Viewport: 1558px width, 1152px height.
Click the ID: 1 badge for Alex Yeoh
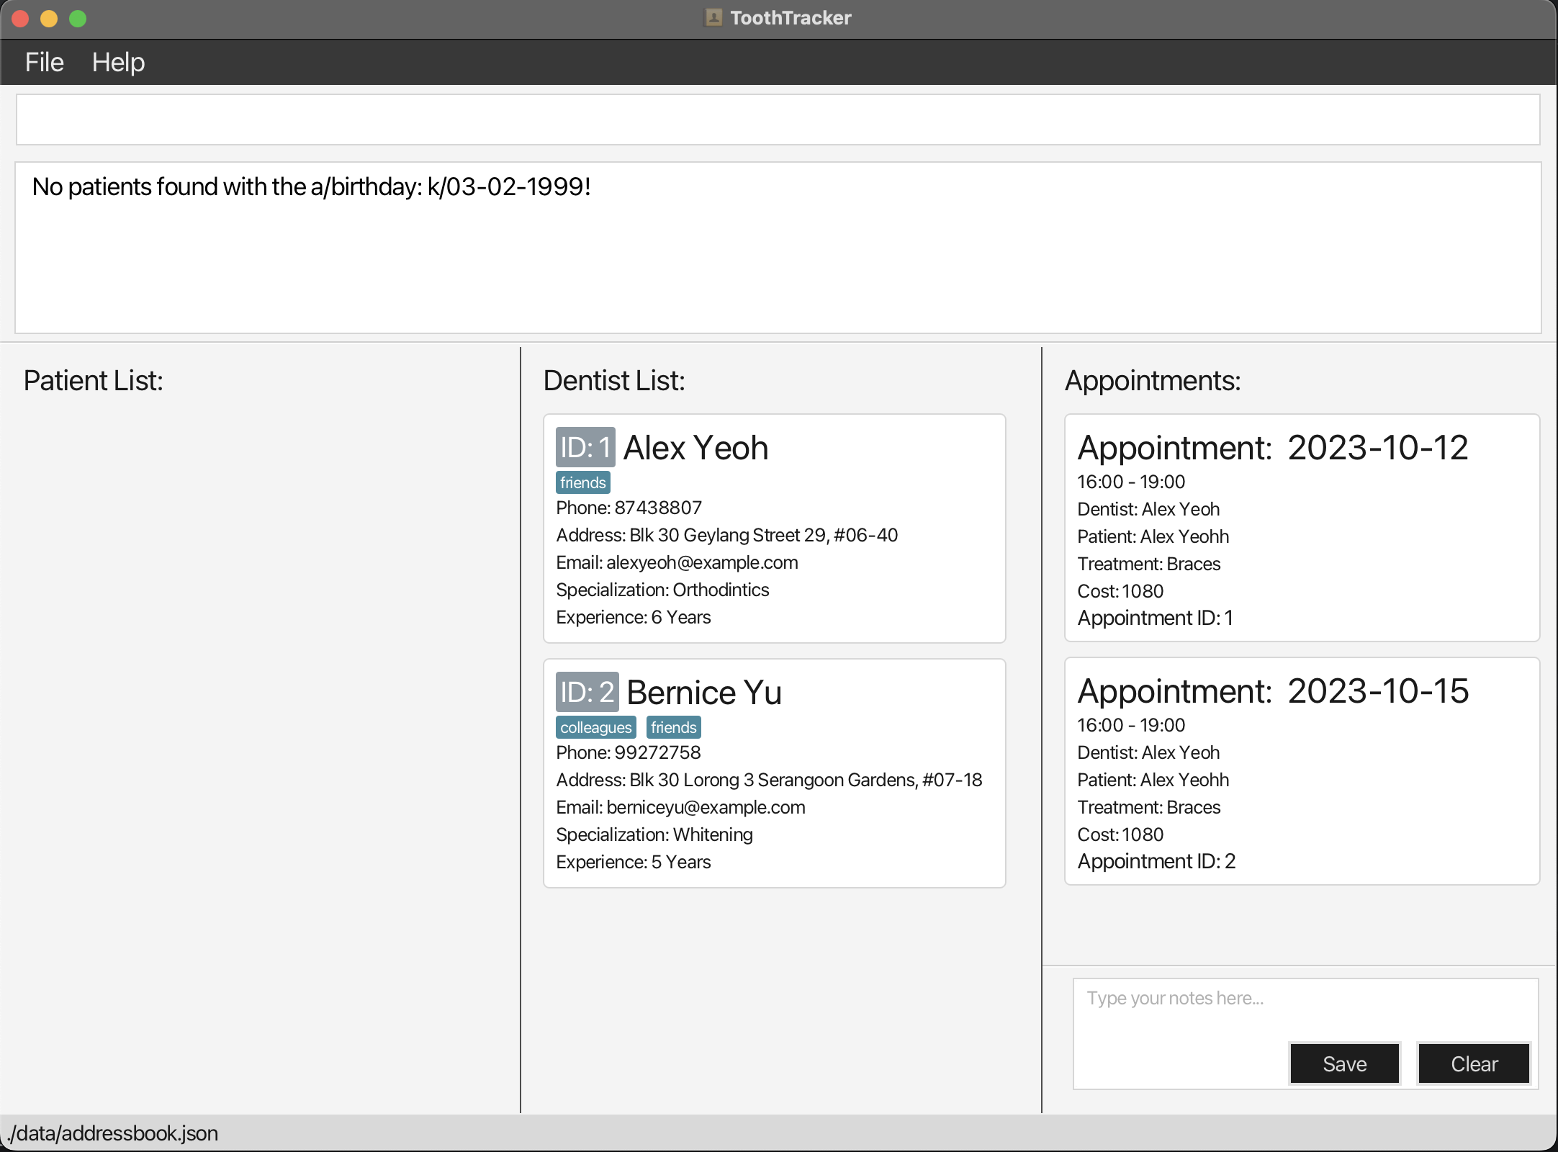pyautogui.click(x=585, y=447)
